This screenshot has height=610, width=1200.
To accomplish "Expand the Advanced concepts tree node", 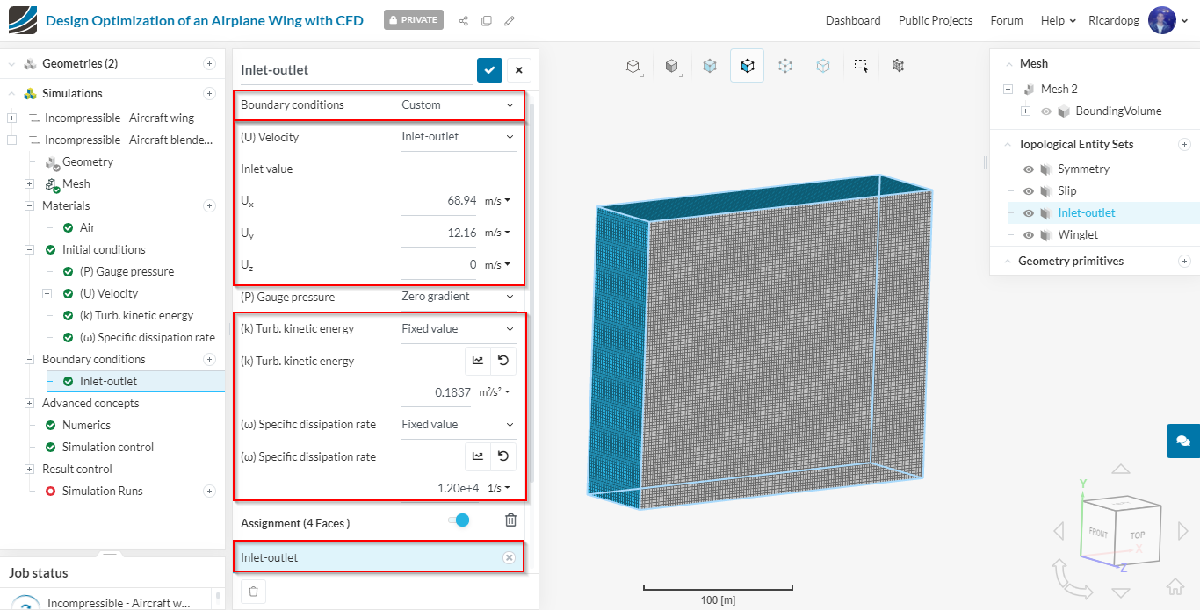I will (x=29, y=403).
